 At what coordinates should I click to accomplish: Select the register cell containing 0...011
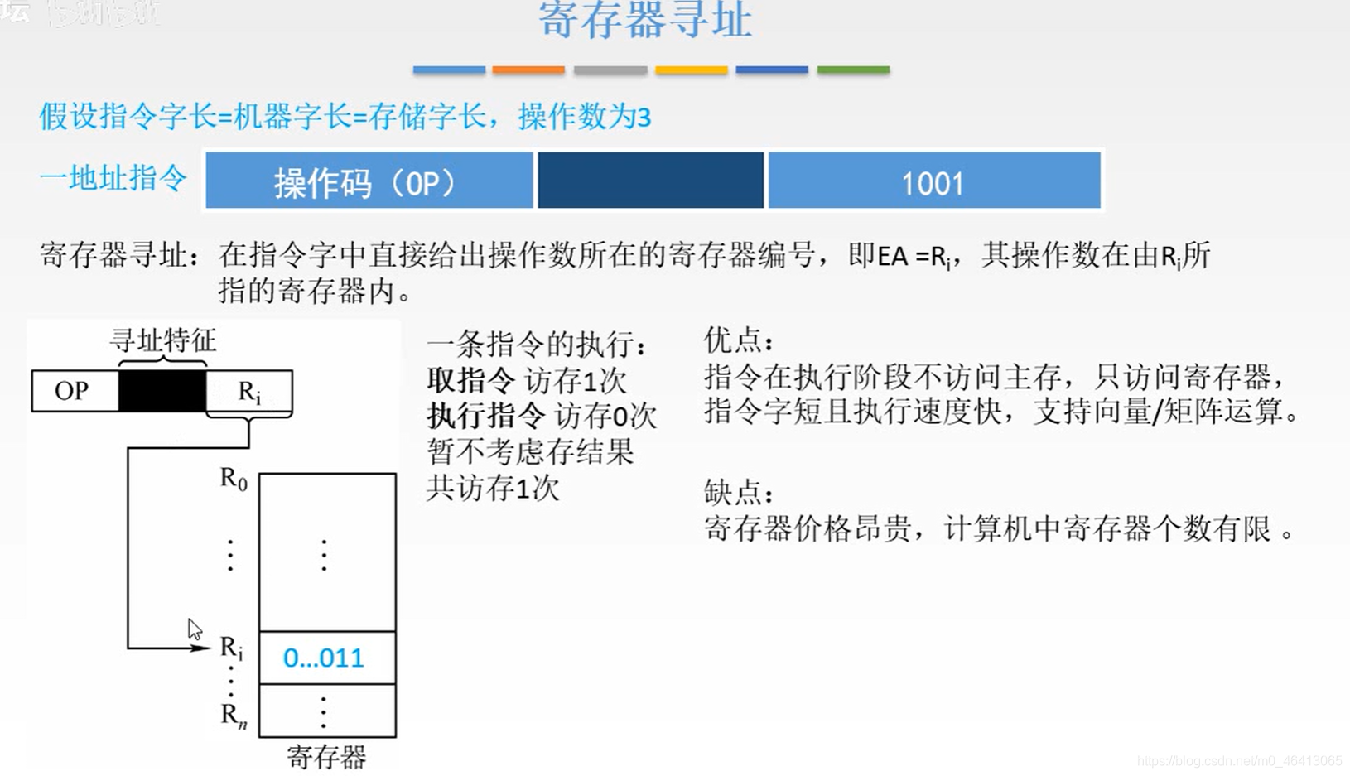(x=327, y=658)
